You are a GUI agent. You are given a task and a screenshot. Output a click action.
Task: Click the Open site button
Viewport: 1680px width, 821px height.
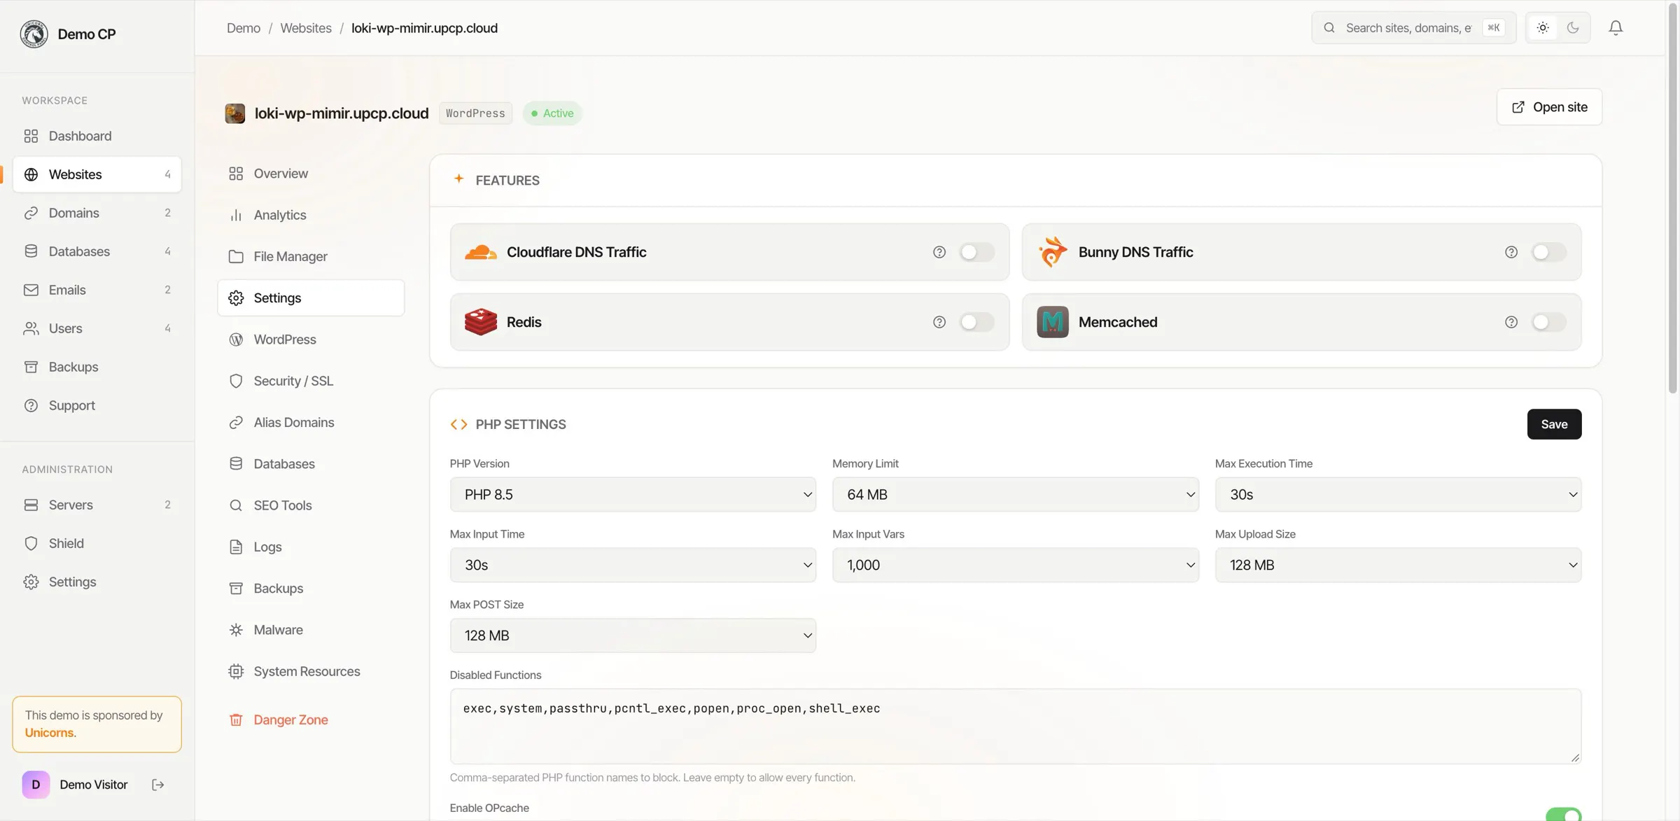click(1549, 107)
